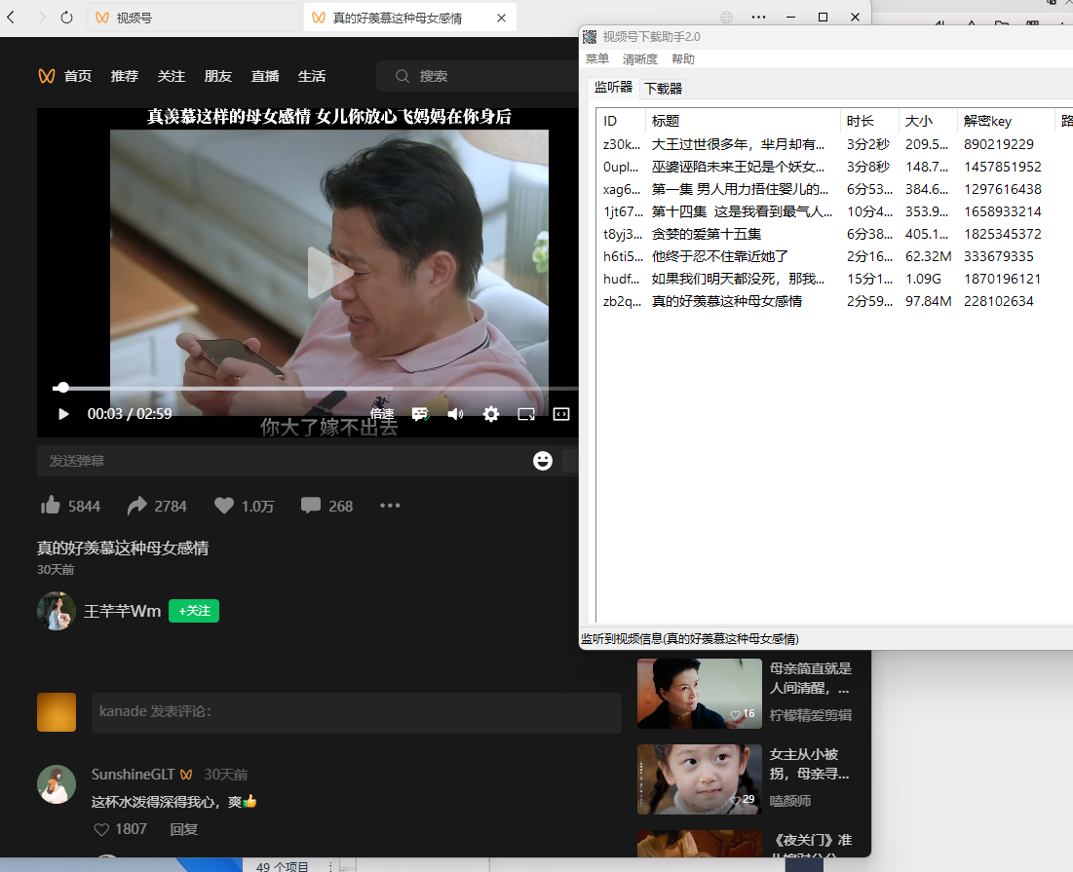Toggle the danmaku display in the player
Screen dimensions: 1073x872
(419, 413)
